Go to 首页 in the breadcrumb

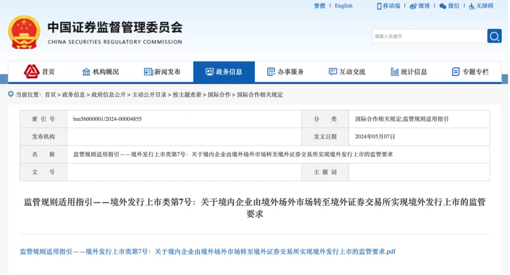point(51,95)
